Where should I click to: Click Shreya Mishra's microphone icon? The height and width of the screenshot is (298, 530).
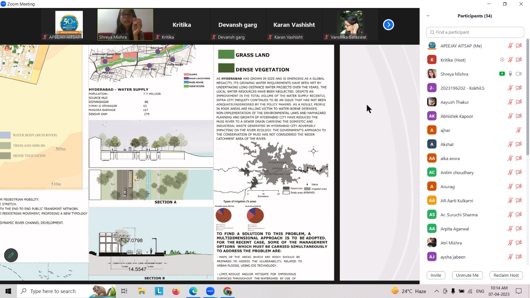point(510,74)
